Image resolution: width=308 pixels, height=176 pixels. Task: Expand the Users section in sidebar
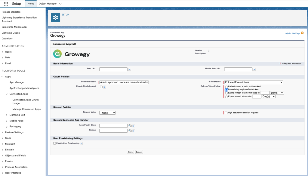click(x=2, y=52)
